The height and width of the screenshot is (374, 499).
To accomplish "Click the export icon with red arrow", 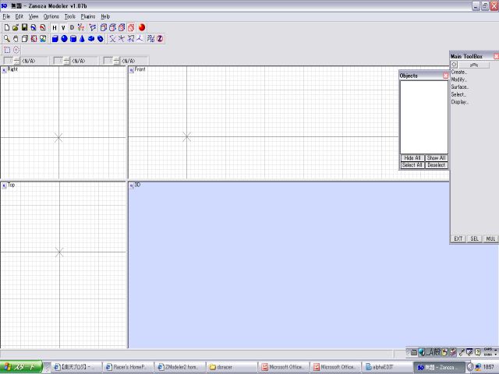I will pyautogui.click(x=42, y=28).
